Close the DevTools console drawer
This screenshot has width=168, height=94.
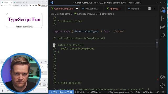point(46,91)
